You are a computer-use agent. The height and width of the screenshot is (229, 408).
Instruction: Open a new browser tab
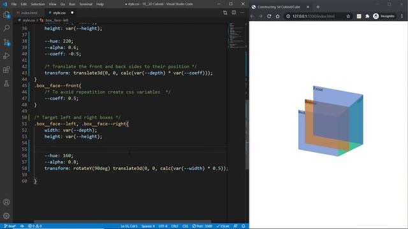(317, 7)
